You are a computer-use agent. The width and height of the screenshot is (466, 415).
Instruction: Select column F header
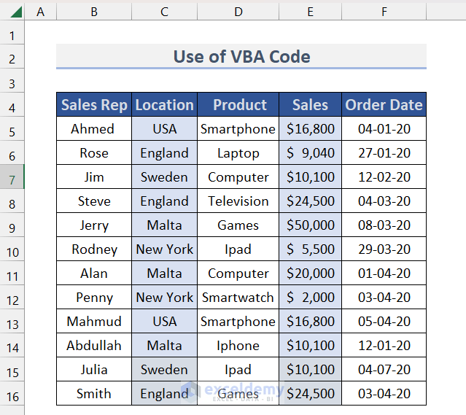384,12
